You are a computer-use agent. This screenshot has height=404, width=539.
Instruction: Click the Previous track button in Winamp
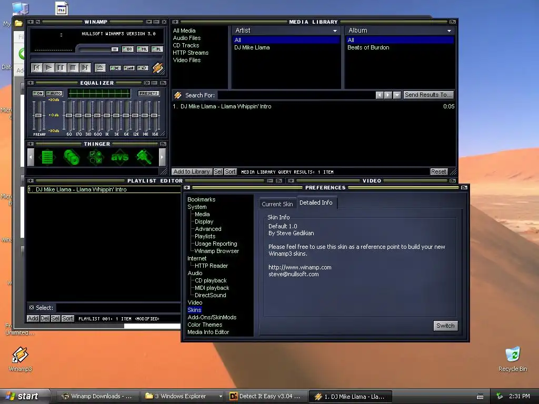pos(37,68)
